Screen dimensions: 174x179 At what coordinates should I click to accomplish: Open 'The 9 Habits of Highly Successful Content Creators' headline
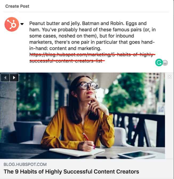(71, 172)
